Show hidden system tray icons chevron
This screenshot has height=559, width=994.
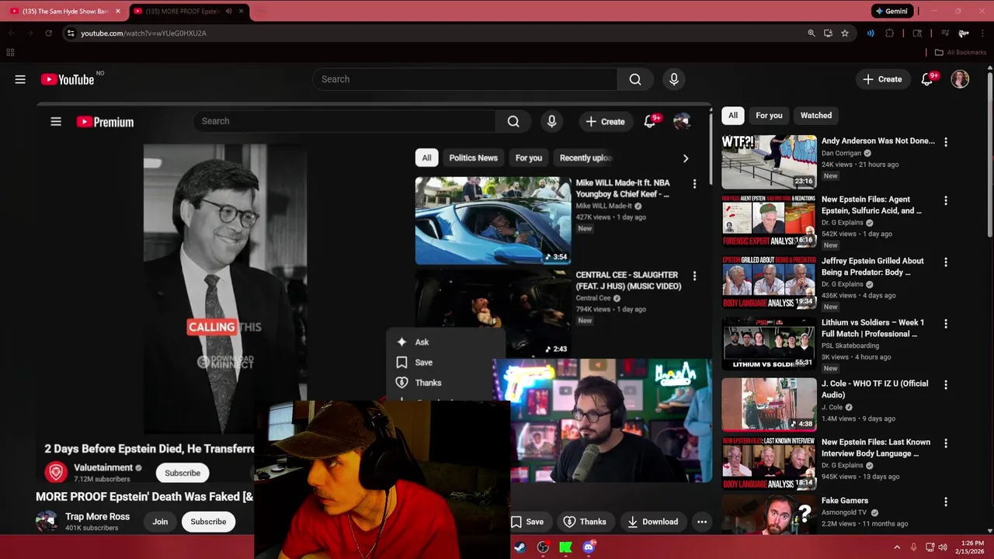coord(897,547)
